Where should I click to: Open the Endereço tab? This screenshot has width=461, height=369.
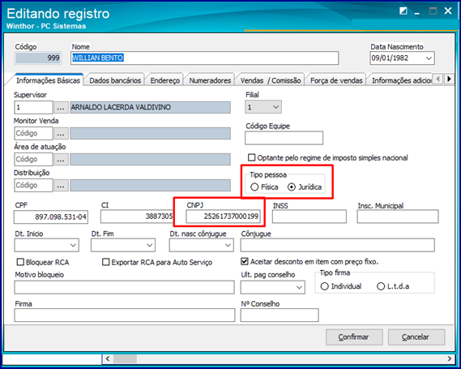[165, 80]
